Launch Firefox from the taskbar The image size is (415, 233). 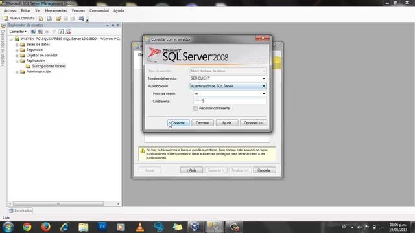click(46, 227)
